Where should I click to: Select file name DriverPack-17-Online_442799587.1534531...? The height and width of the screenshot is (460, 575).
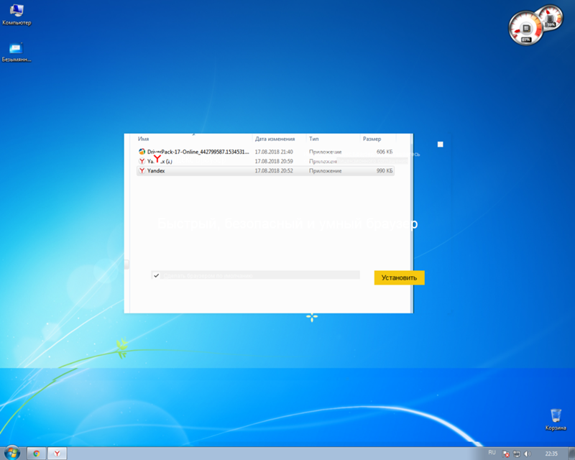point(198,152)
